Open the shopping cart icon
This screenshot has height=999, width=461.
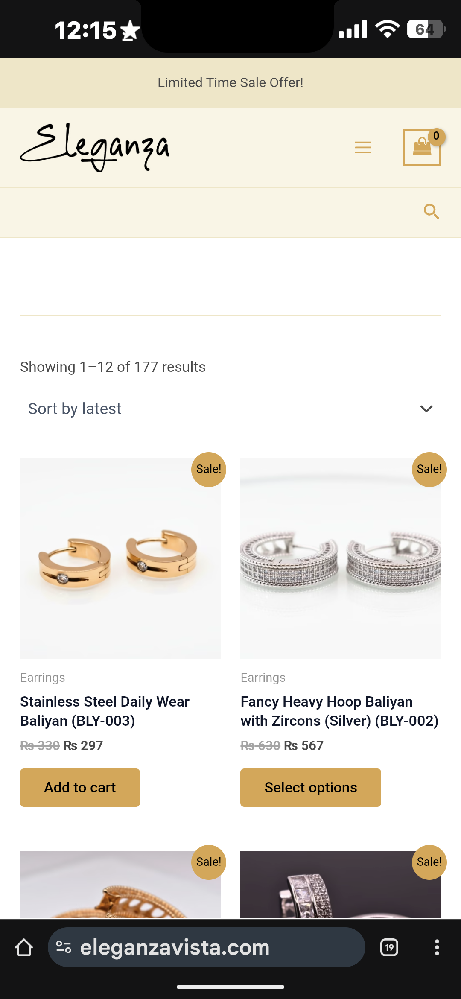[x=422, y=147]
